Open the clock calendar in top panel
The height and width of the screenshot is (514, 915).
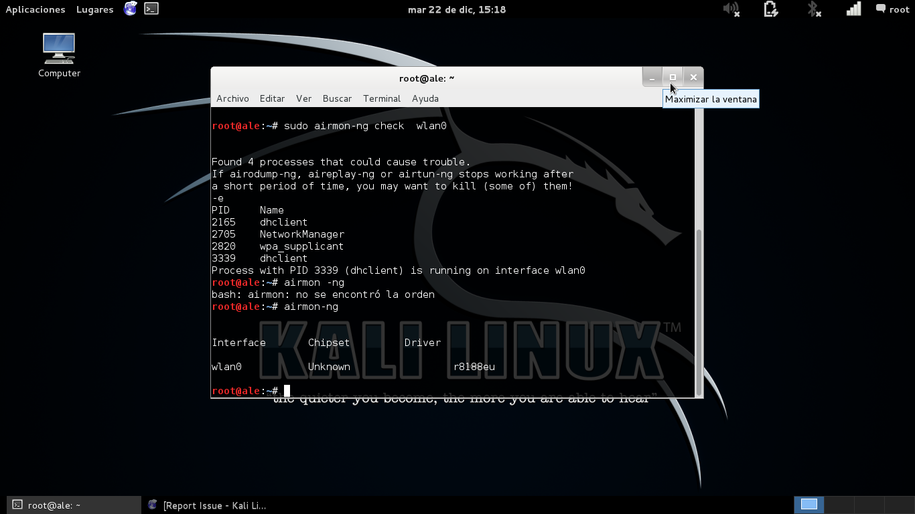click(457, 9)
